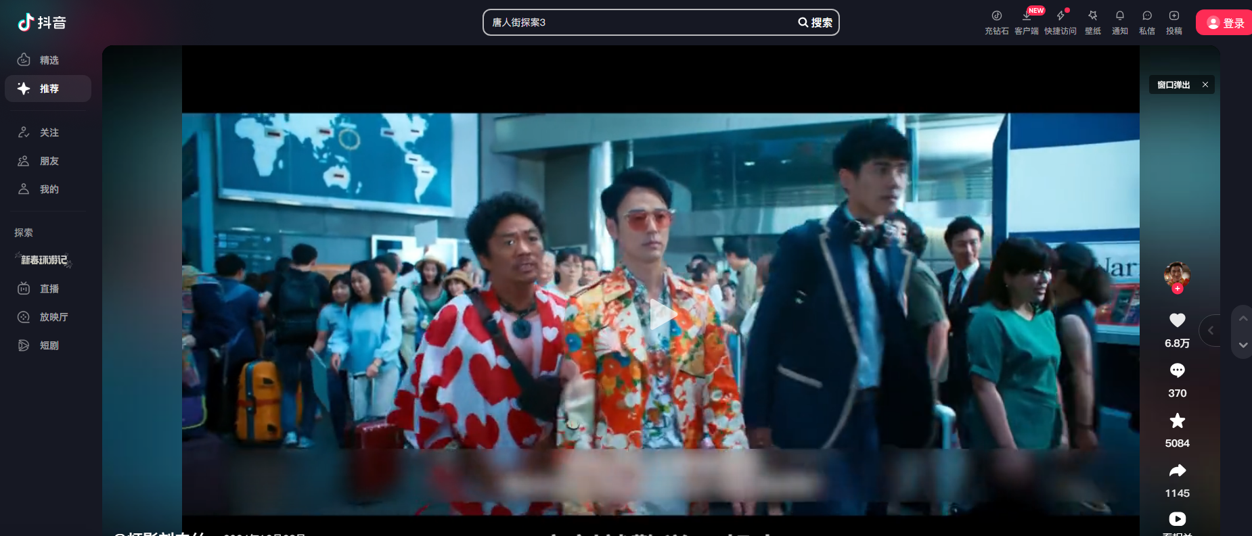The height and width of the screenshot is (536, 1252).
Task: Like the video with heart icon
Action: (1178, 320)
